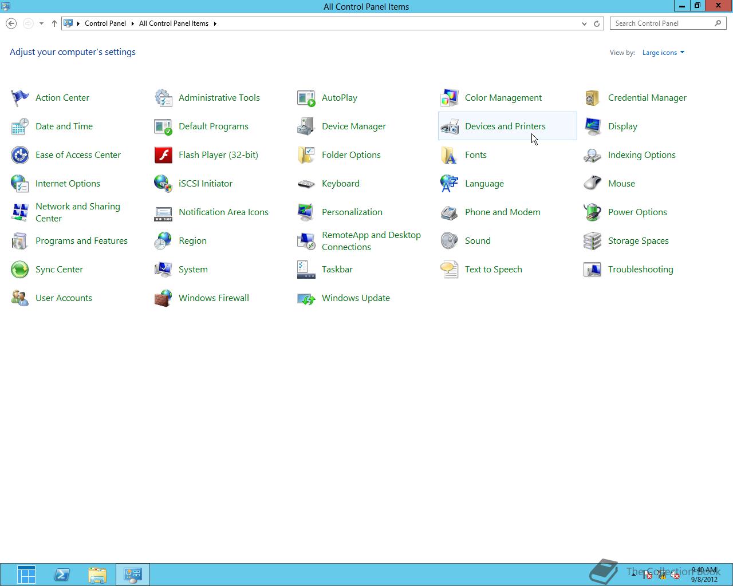Click the Troubleshooting link
Viewport: 733px width, 586px height.
tap(641, 270)
